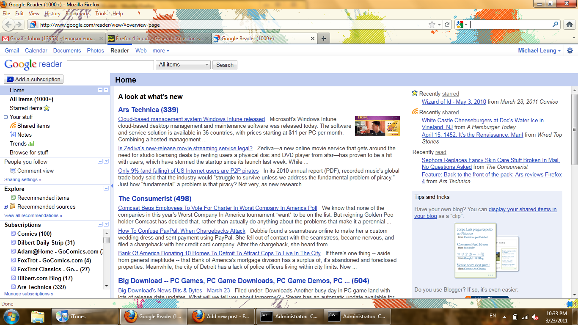Click the volume icon in the system tray
578x325 pixels.
click(535, 317)
